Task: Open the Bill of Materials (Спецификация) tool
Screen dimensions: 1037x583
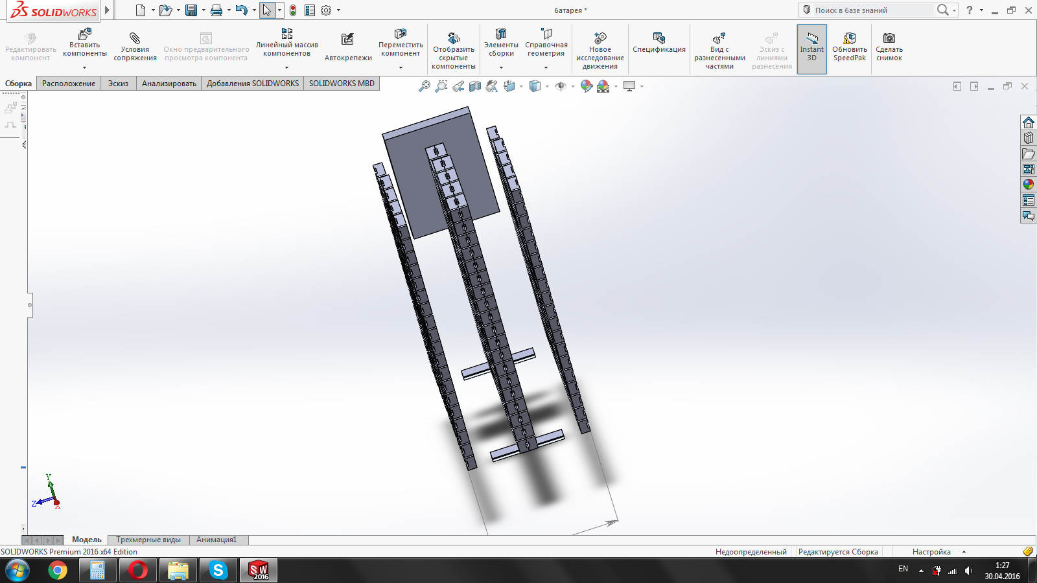Action: click(x=658, y=38)
